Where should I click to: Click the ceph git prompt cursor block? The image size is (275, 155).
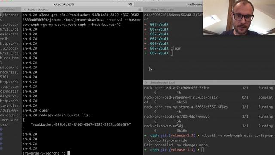pyautogui.click(x=202, y=150)
